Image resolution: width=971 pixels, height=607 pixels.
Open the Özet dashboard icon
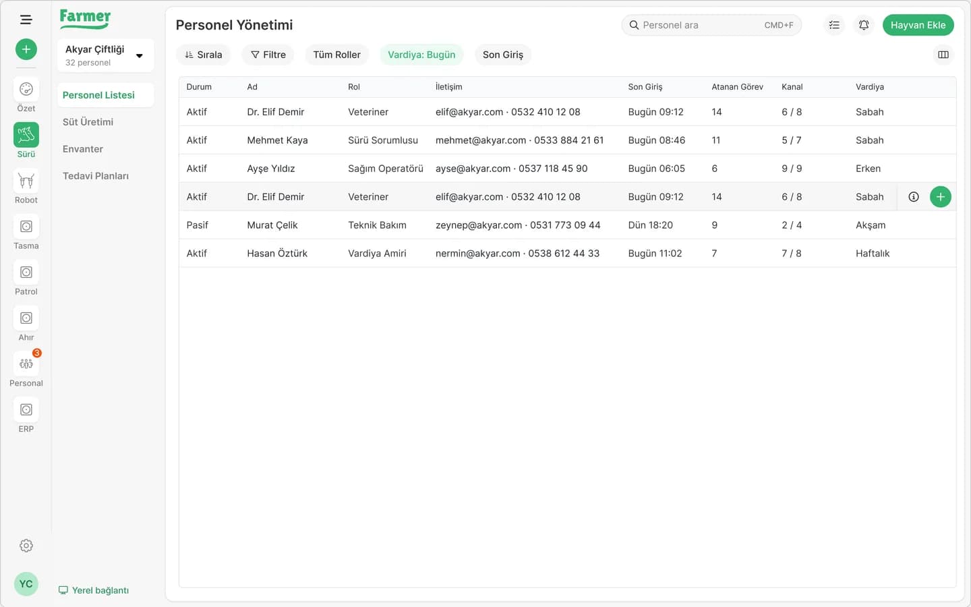coord(26,89)
